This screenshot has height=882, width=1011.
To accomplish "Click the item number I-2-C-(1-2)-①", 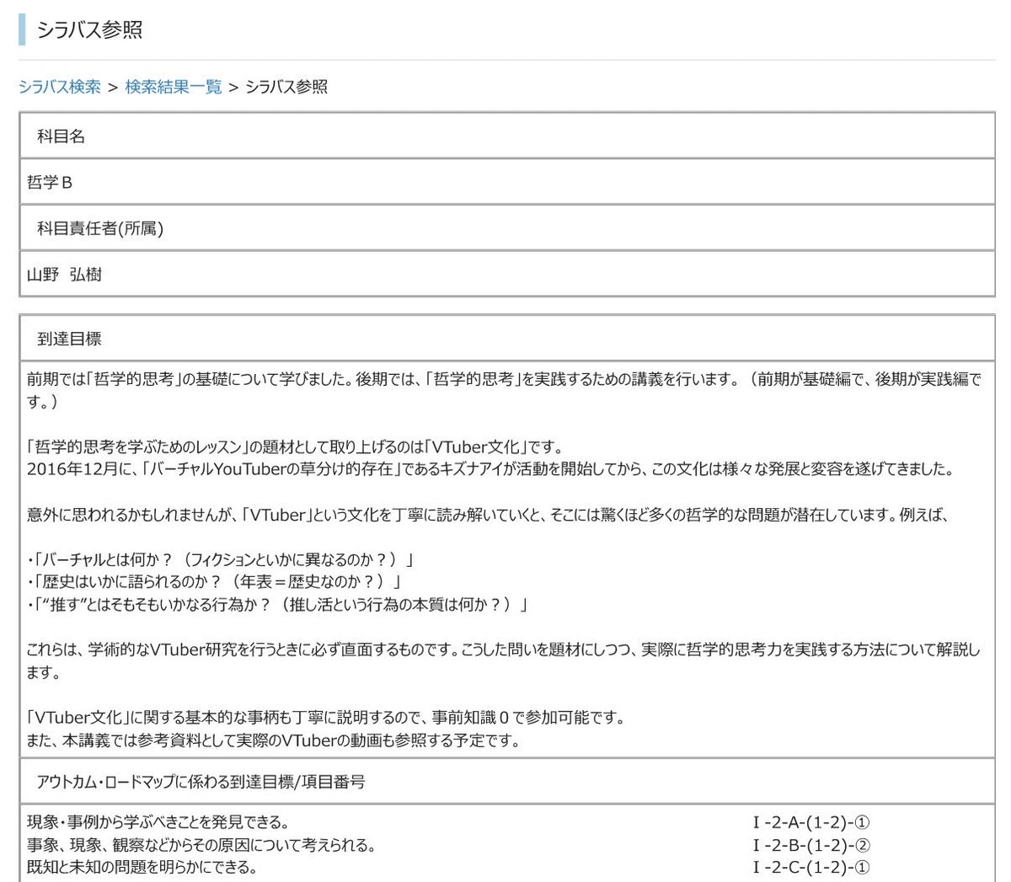I will pos(811,868).
